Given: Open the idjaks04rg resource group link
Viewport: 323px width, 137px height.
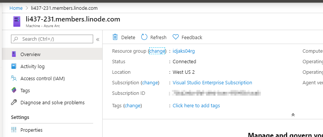Looking at the screenshot, I should click(x=184, y=51).
